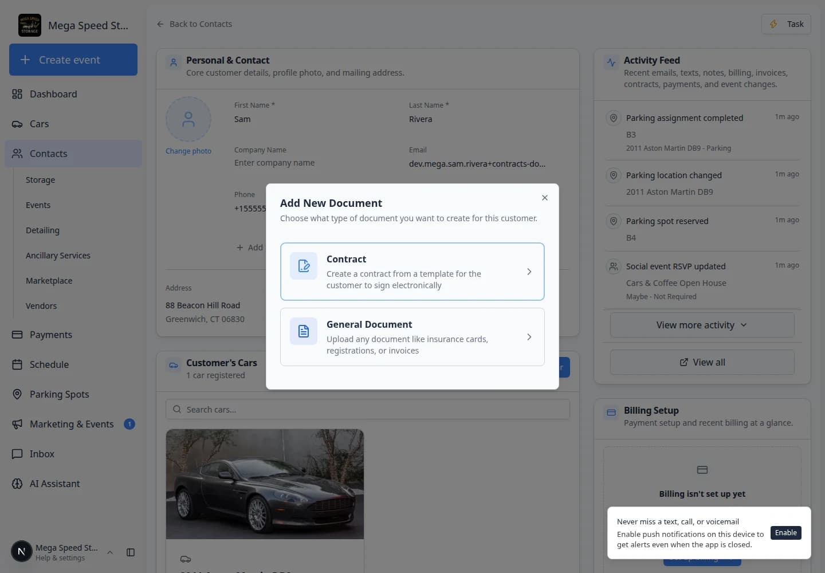
Task: Click the Cars & Coffee Open House text
Action: (676, 283)
